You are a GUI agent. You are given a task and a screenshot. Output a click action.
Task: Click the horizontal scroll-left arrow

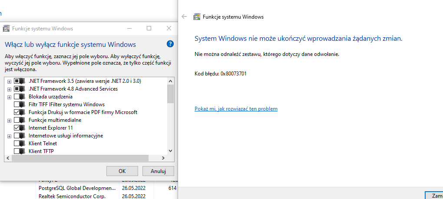point(8,158)
